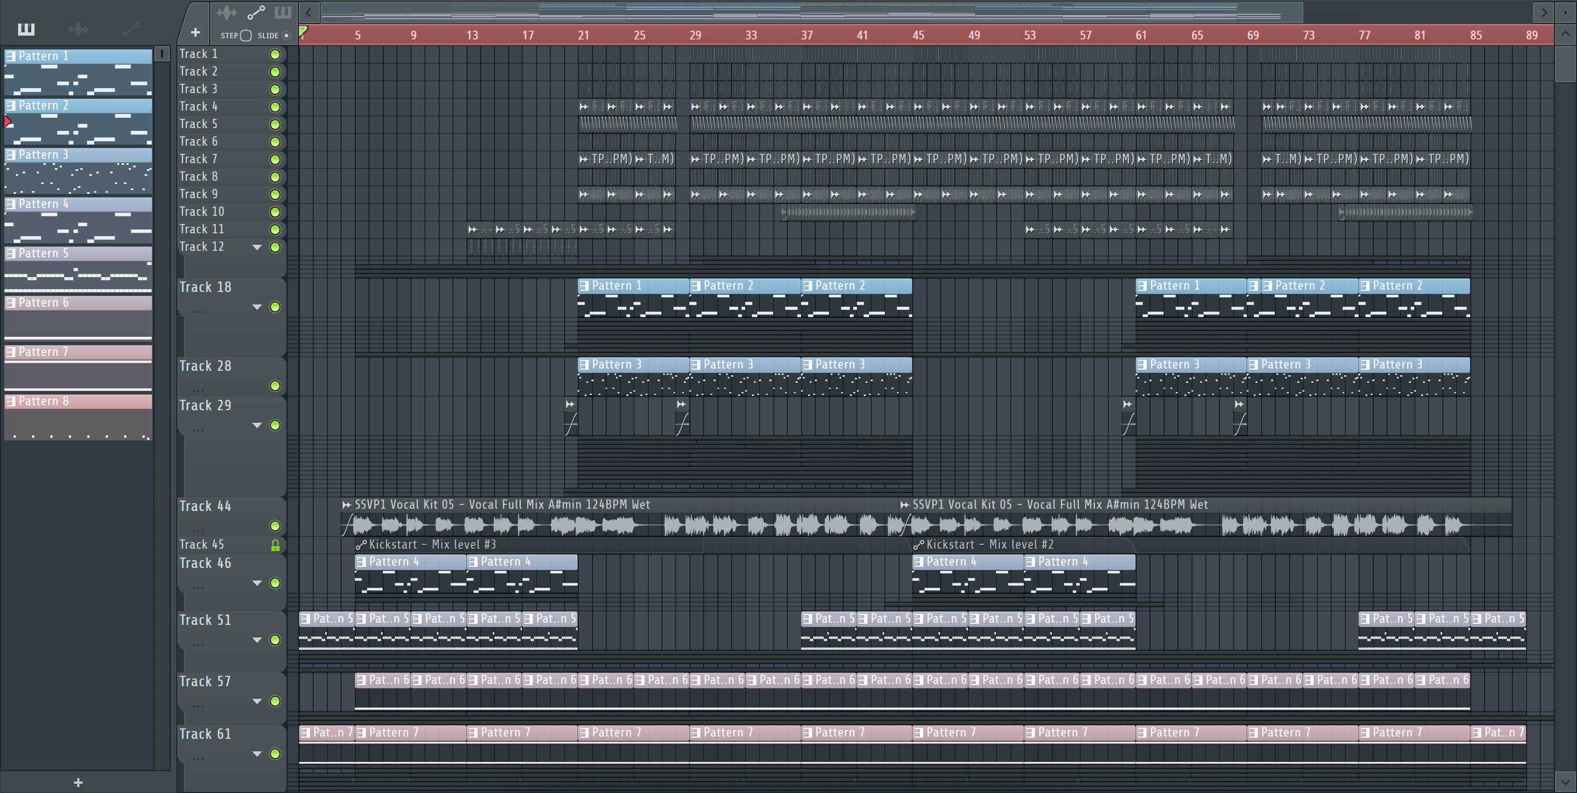Screen dimensions: 1577x793
Task: Click the left arrow of the timeline scrollbar
Action: (308, 12)
